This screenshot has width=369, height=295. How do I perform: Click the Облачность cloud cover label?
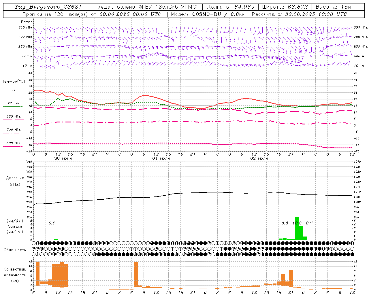15,250
